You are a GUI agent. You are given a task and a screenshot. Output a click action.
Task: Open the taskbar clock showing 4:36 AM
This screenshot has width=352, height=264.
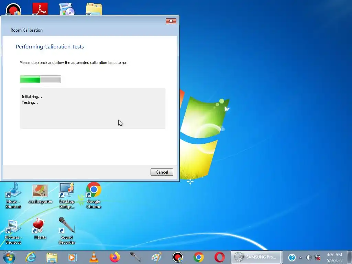point(334,257)
